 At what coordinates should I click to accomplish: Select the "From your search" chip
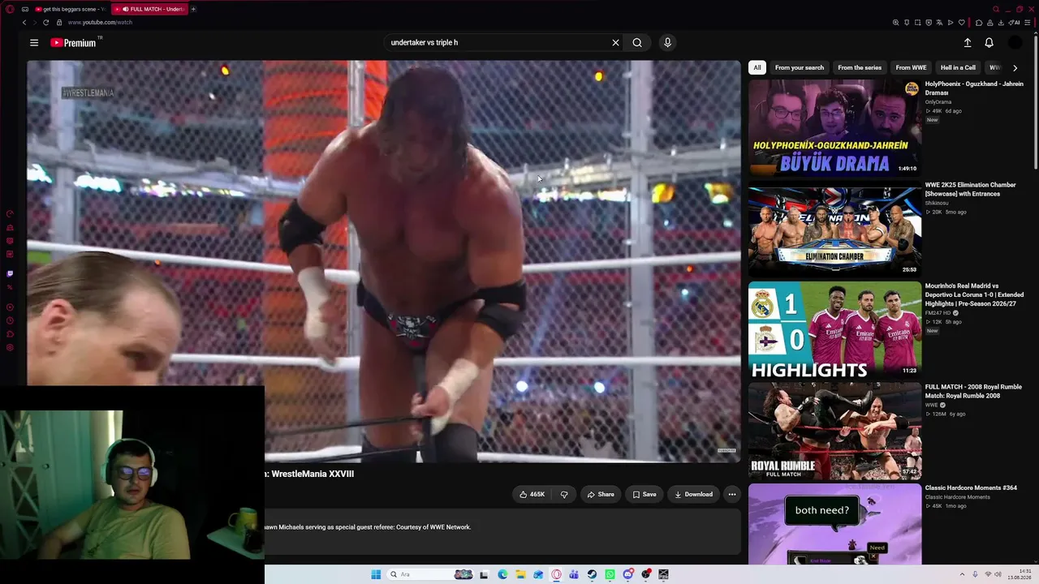point(800,68)
